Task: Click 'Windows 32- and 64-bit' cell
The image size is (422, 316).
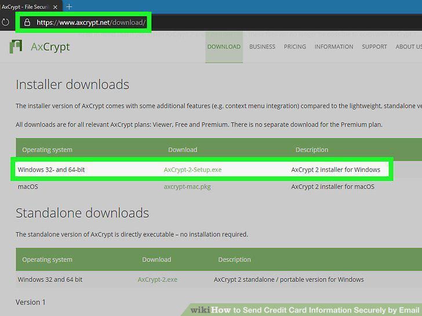Action: (x=51, y=170)
